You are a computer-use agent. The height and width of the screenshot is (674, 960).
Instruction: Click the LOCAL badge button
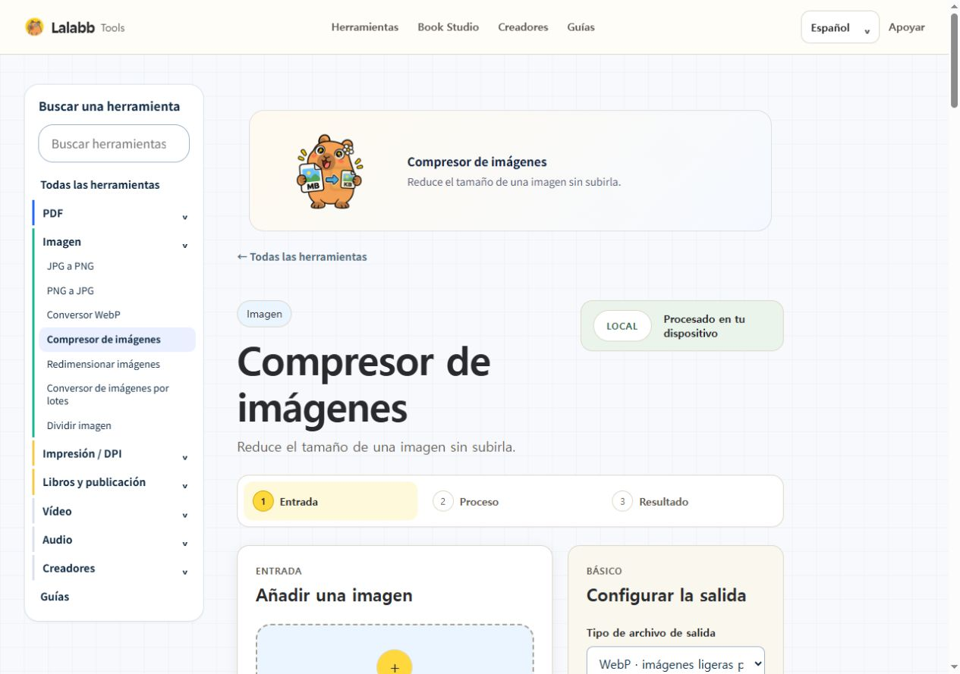pos(622,326)
